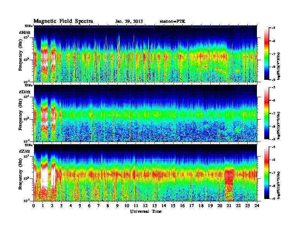
Task: Click the log(PSD) label beside dH/dt color bar
Action: point(279,66)
